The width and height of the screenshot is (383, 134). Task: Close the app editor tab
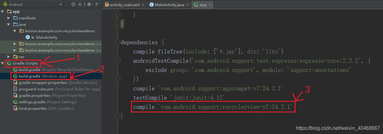[x=210, y=5]
